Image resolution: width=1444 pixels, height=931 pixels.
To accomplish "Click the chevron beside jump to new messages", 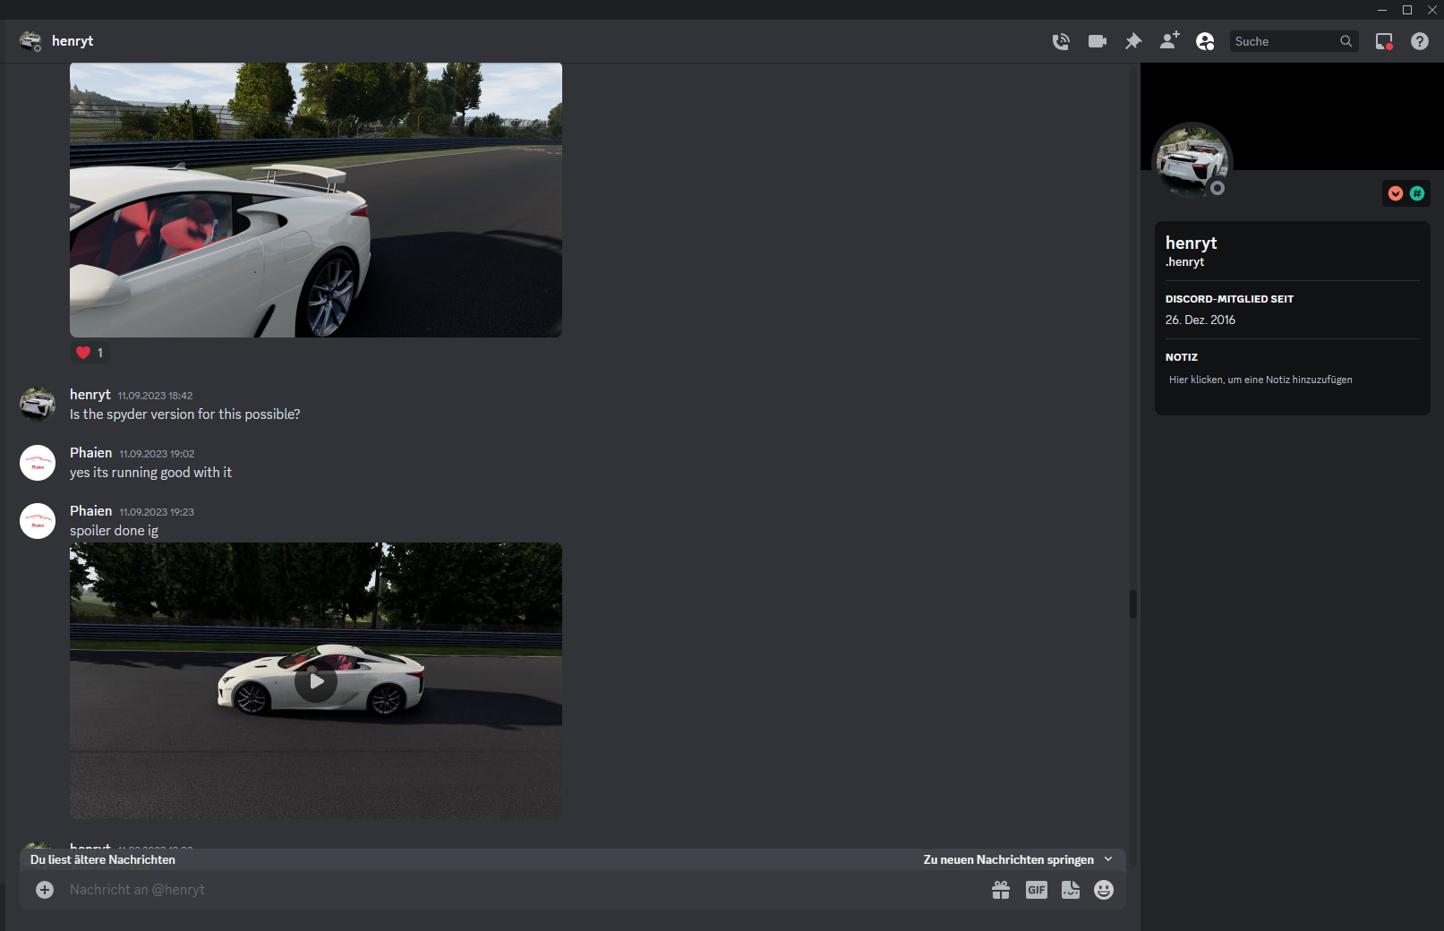I will tap(1108, 859).
